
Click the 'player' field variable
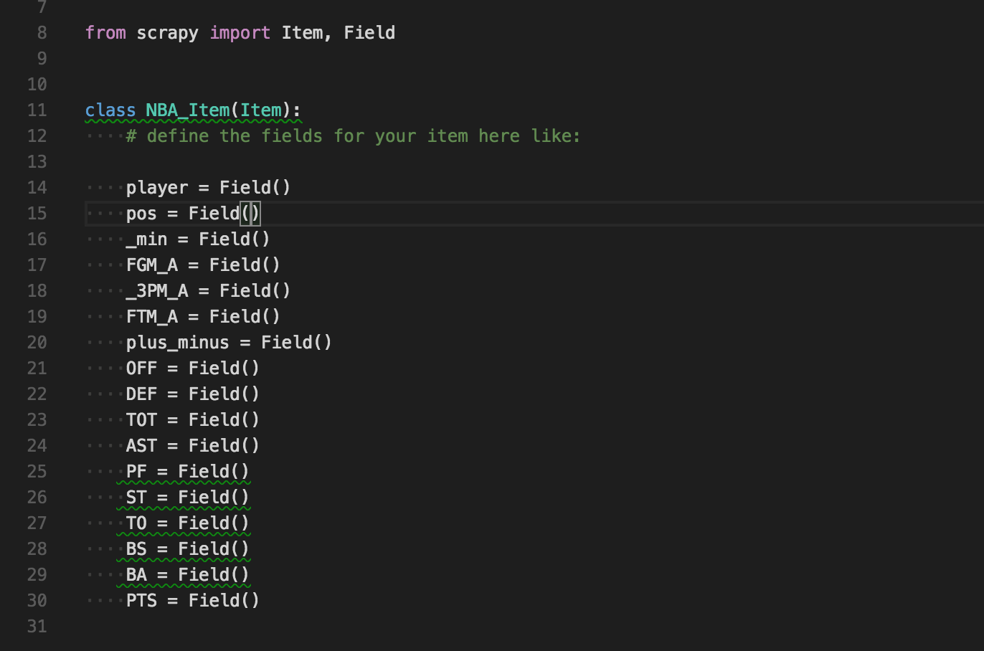pos(156,188)
